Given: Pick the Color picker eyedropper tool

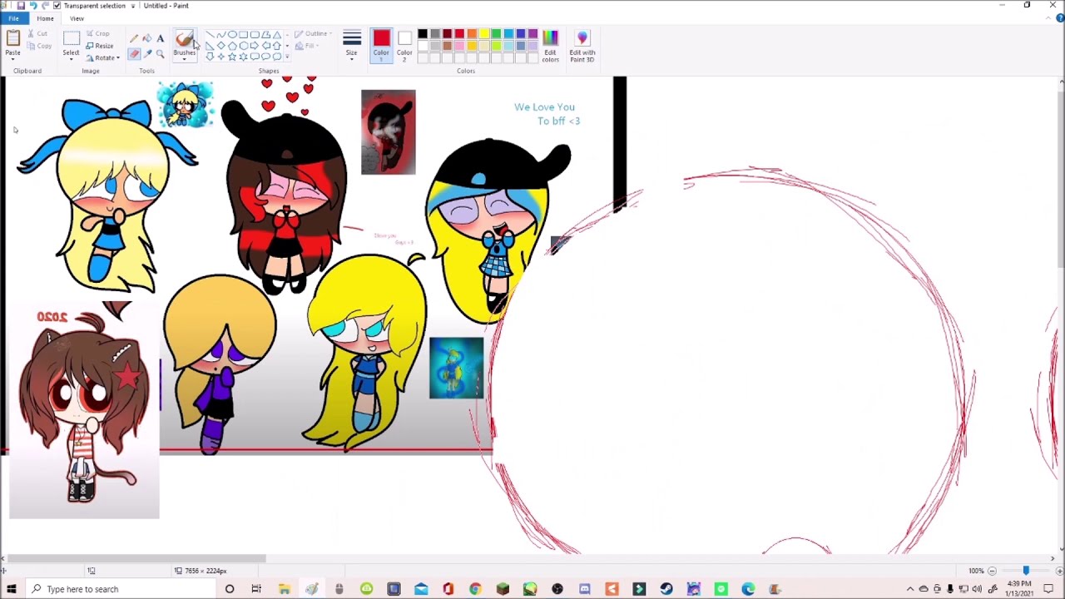Looking at the screenshot, I should (147, 54).
